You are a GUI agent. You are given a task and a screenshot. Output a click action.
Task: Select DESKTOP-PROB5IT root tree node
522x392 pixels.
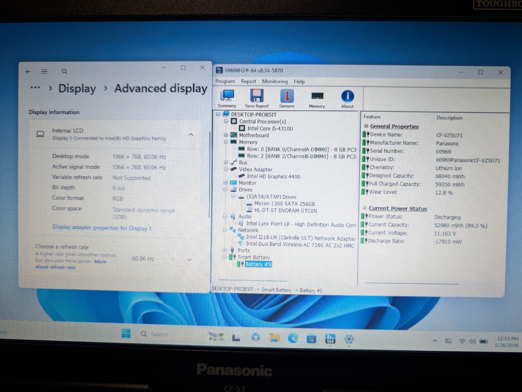point(253,115)
